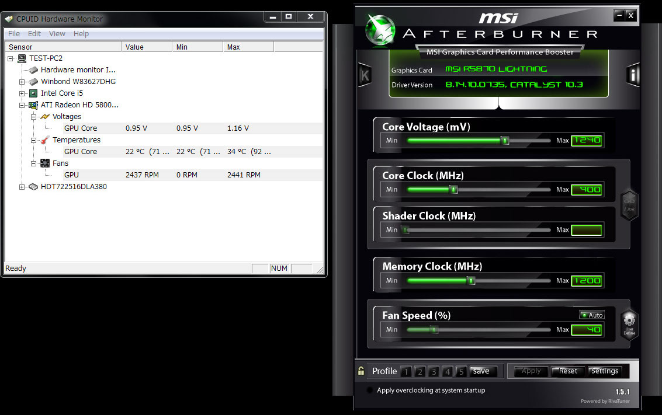Click the Max column header
The height and width of the screenshot is (415, 662).
[x=248, y=47]
